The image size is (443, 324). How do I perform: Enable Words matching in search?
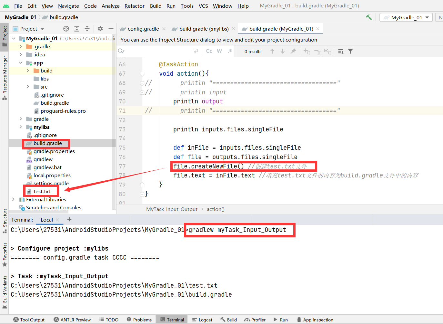click(219, 51)
